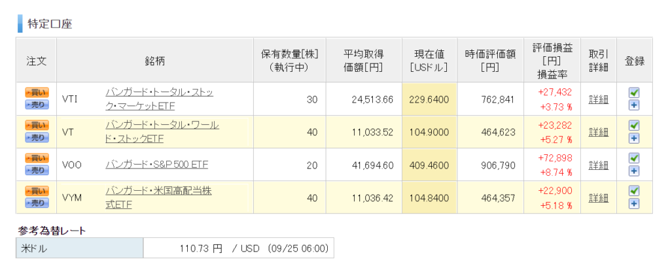Click the blue 売り button for VOO
670x262 pixels.
pos(37,171)
